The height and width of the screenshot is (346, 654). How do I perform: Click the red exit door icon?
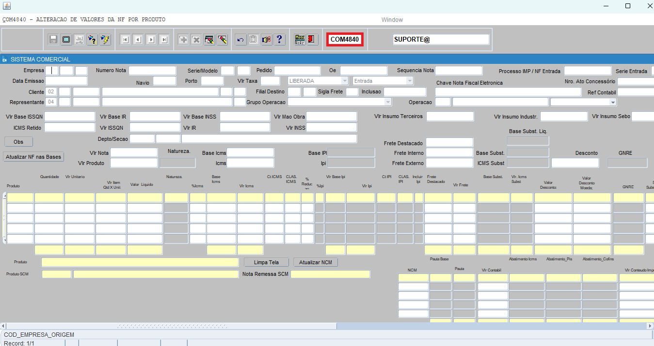pos(312,40)
